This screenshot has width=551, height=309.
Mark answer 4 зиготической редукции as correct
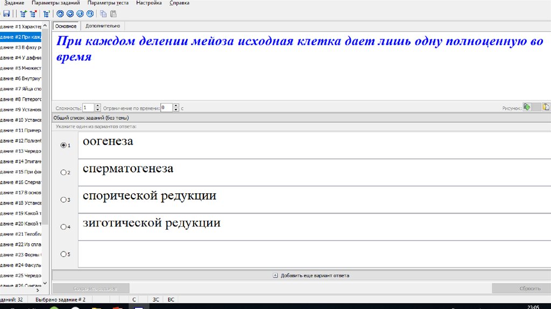(x=63, y=227)
